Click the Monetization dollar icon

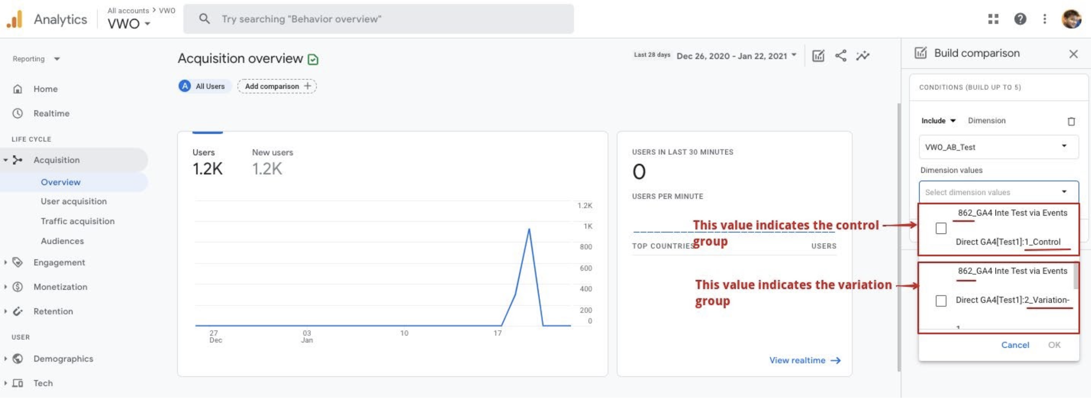(18, 287)
